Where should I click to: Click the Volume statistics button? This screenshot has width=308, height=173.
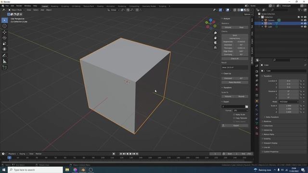point(228,27)
